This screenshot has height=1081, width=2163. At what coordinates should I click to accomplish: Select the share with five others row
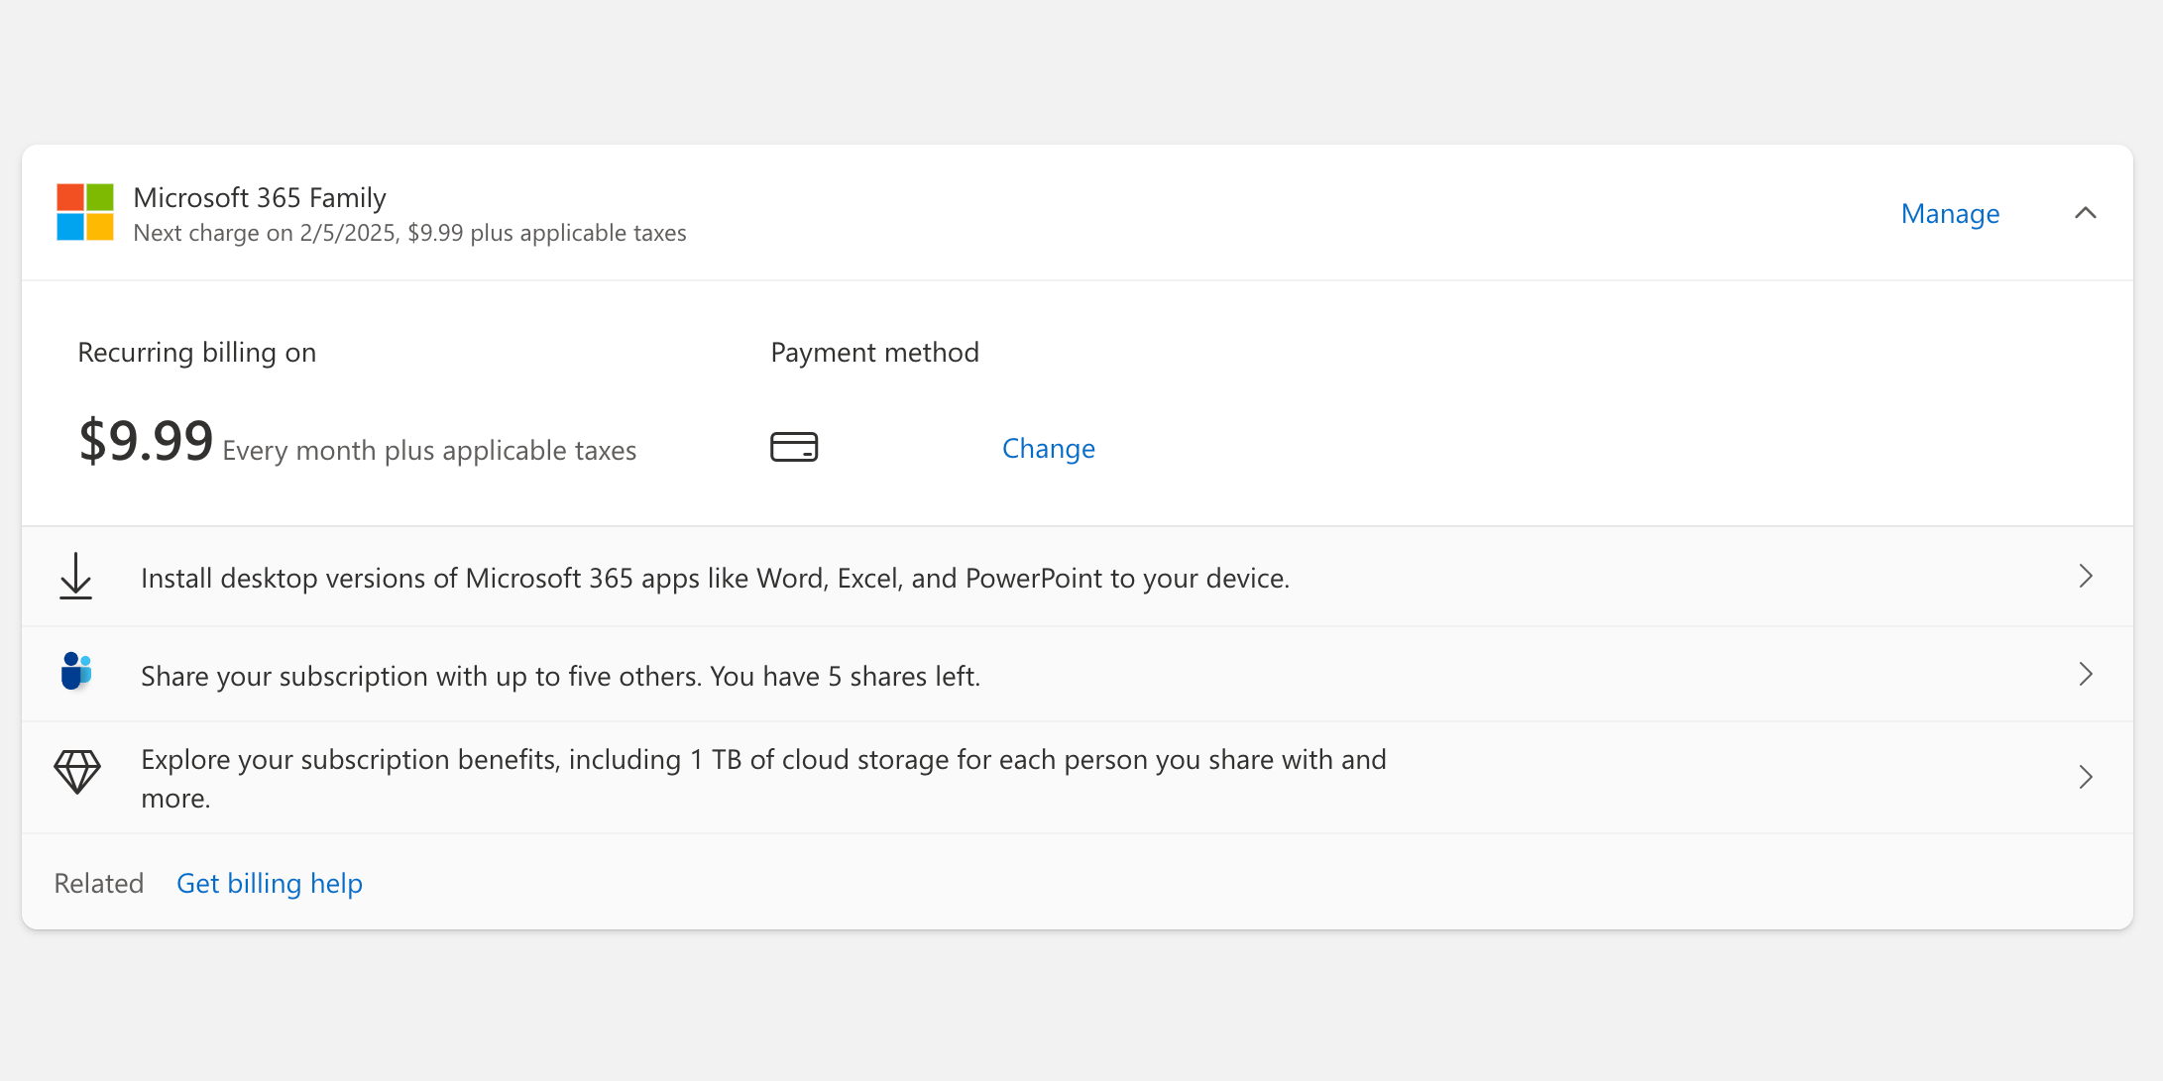point(561,676)
